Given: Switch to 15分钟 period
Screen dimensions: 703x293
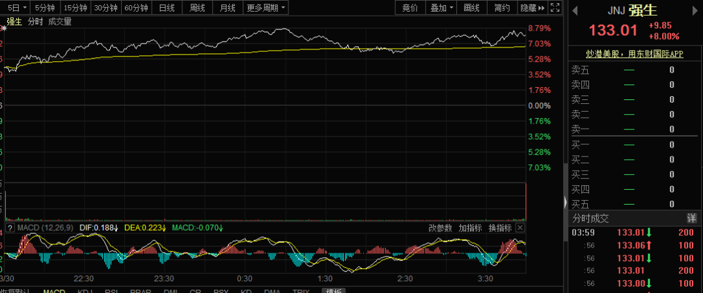Looking at the screenshot, I should [76, 8].
